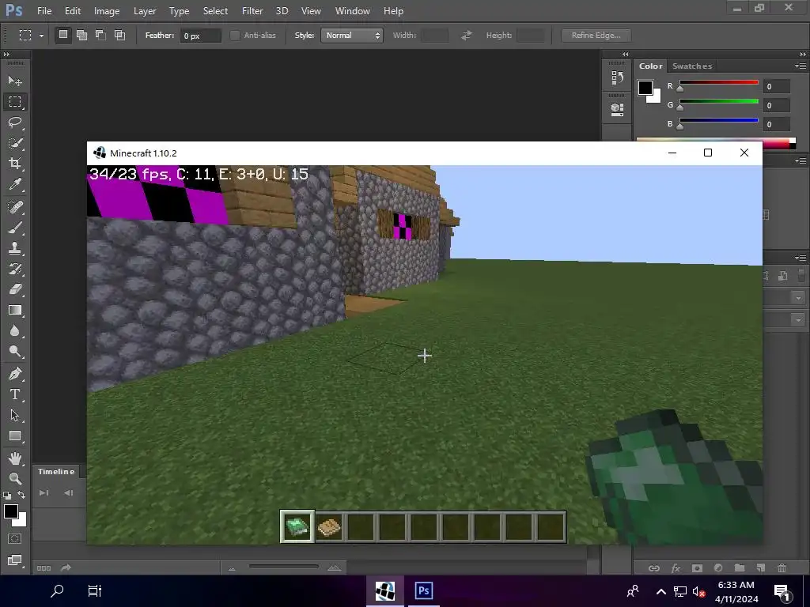
Task: Go to previous frame in Timeline
Action: tap(68, 493)
